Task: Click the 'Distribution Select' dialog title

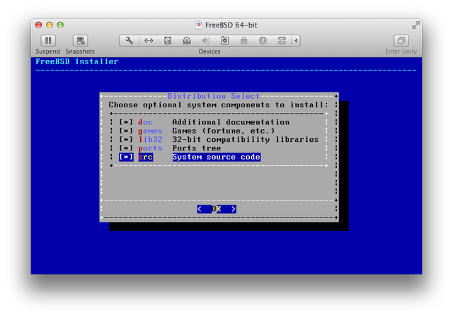Action: tap(214, 96)
